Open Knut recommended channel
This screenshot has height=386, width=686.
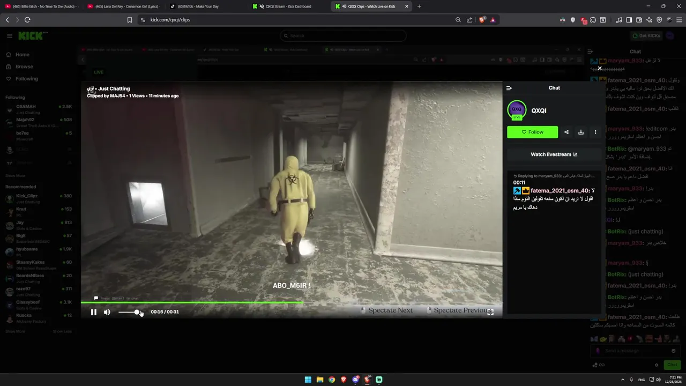pos(39,212)
